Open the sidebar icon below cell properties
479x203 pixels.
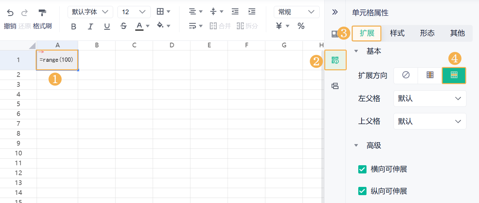click(335, 86)
